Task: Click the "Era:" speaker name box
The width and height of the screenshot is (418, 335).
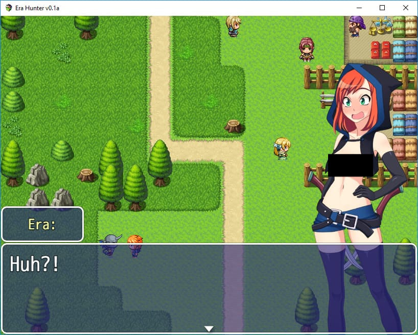Action: point(42,224)
